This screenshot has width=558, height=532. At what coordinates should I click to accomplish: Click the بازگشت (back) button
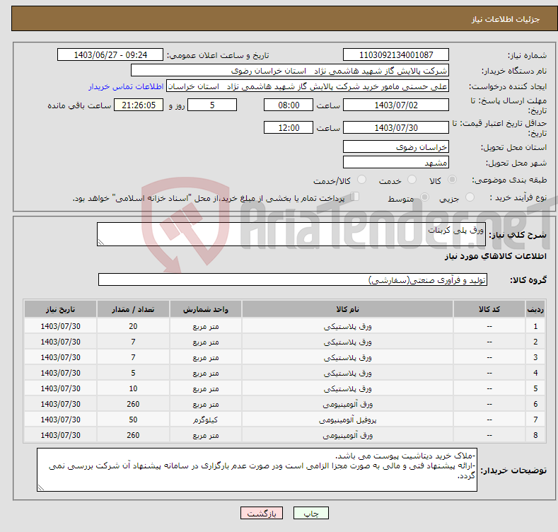pos(262,513)
